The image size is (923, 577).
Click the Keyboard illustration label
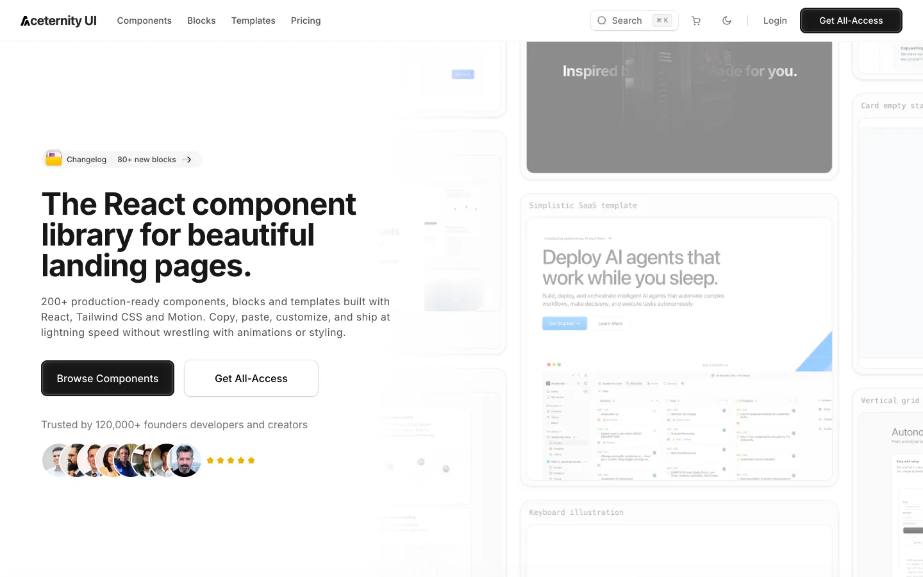(576, 512)
